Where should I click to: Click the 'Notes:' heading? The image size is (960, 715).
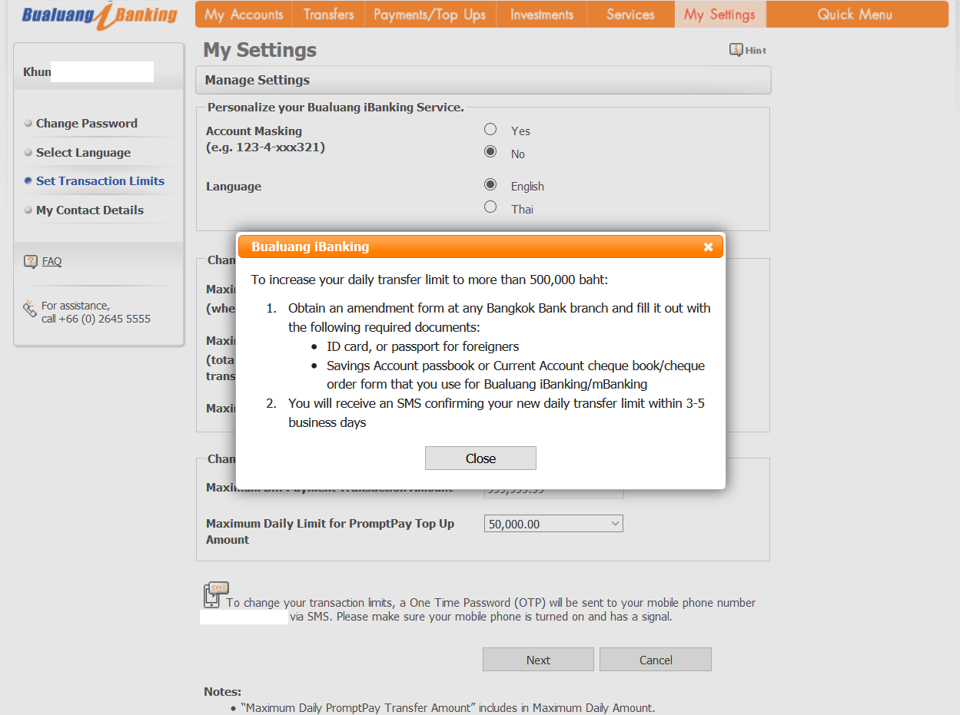pyautogui.click(x=222, y=692)
